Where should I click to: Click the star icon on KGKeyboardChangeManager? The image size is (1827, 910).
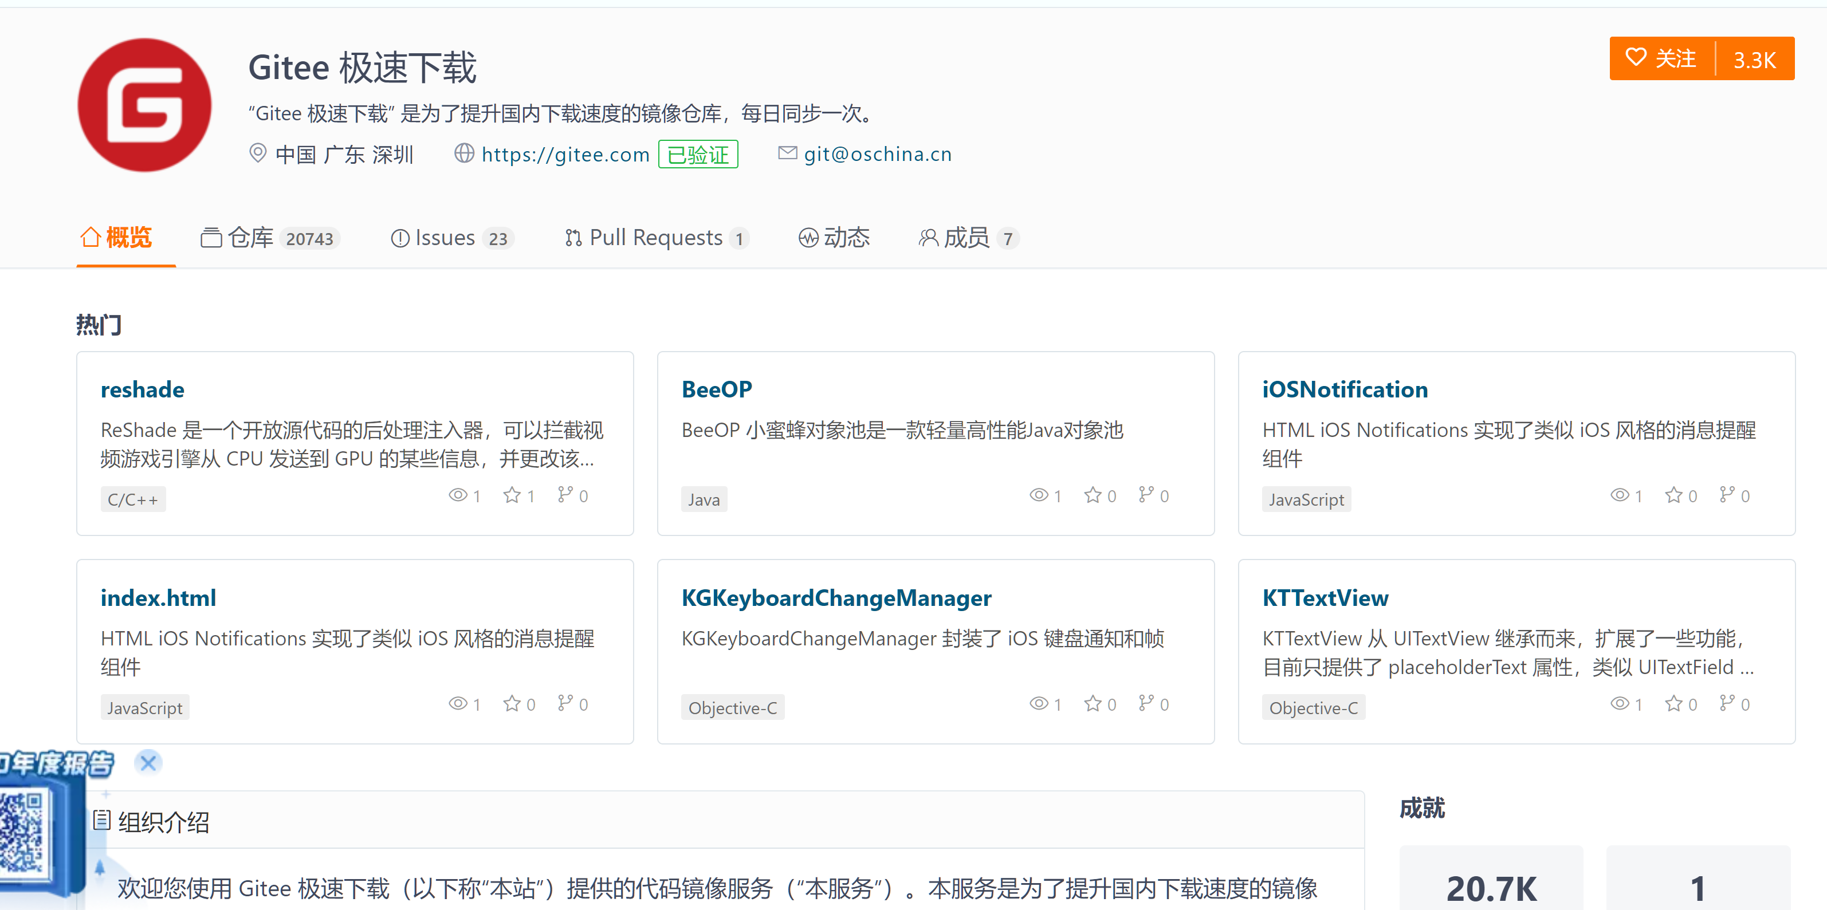point(1093,703)
